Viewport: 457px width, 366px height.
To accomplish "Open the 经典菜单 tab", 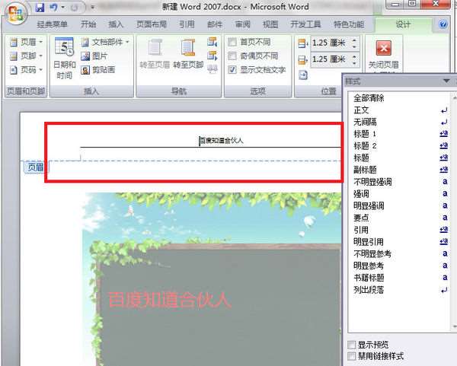I will click(x=52, y=24).
